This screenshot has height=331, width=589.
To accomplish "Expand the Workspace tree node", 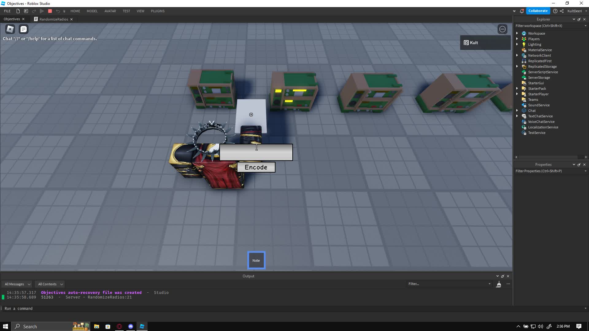I will click(x=517, y=33).
